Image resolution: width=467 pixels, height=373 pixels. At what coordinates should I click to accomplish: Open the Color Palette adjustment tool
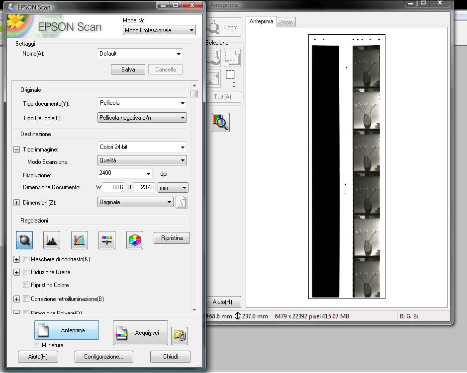click(x=134, y=240)
